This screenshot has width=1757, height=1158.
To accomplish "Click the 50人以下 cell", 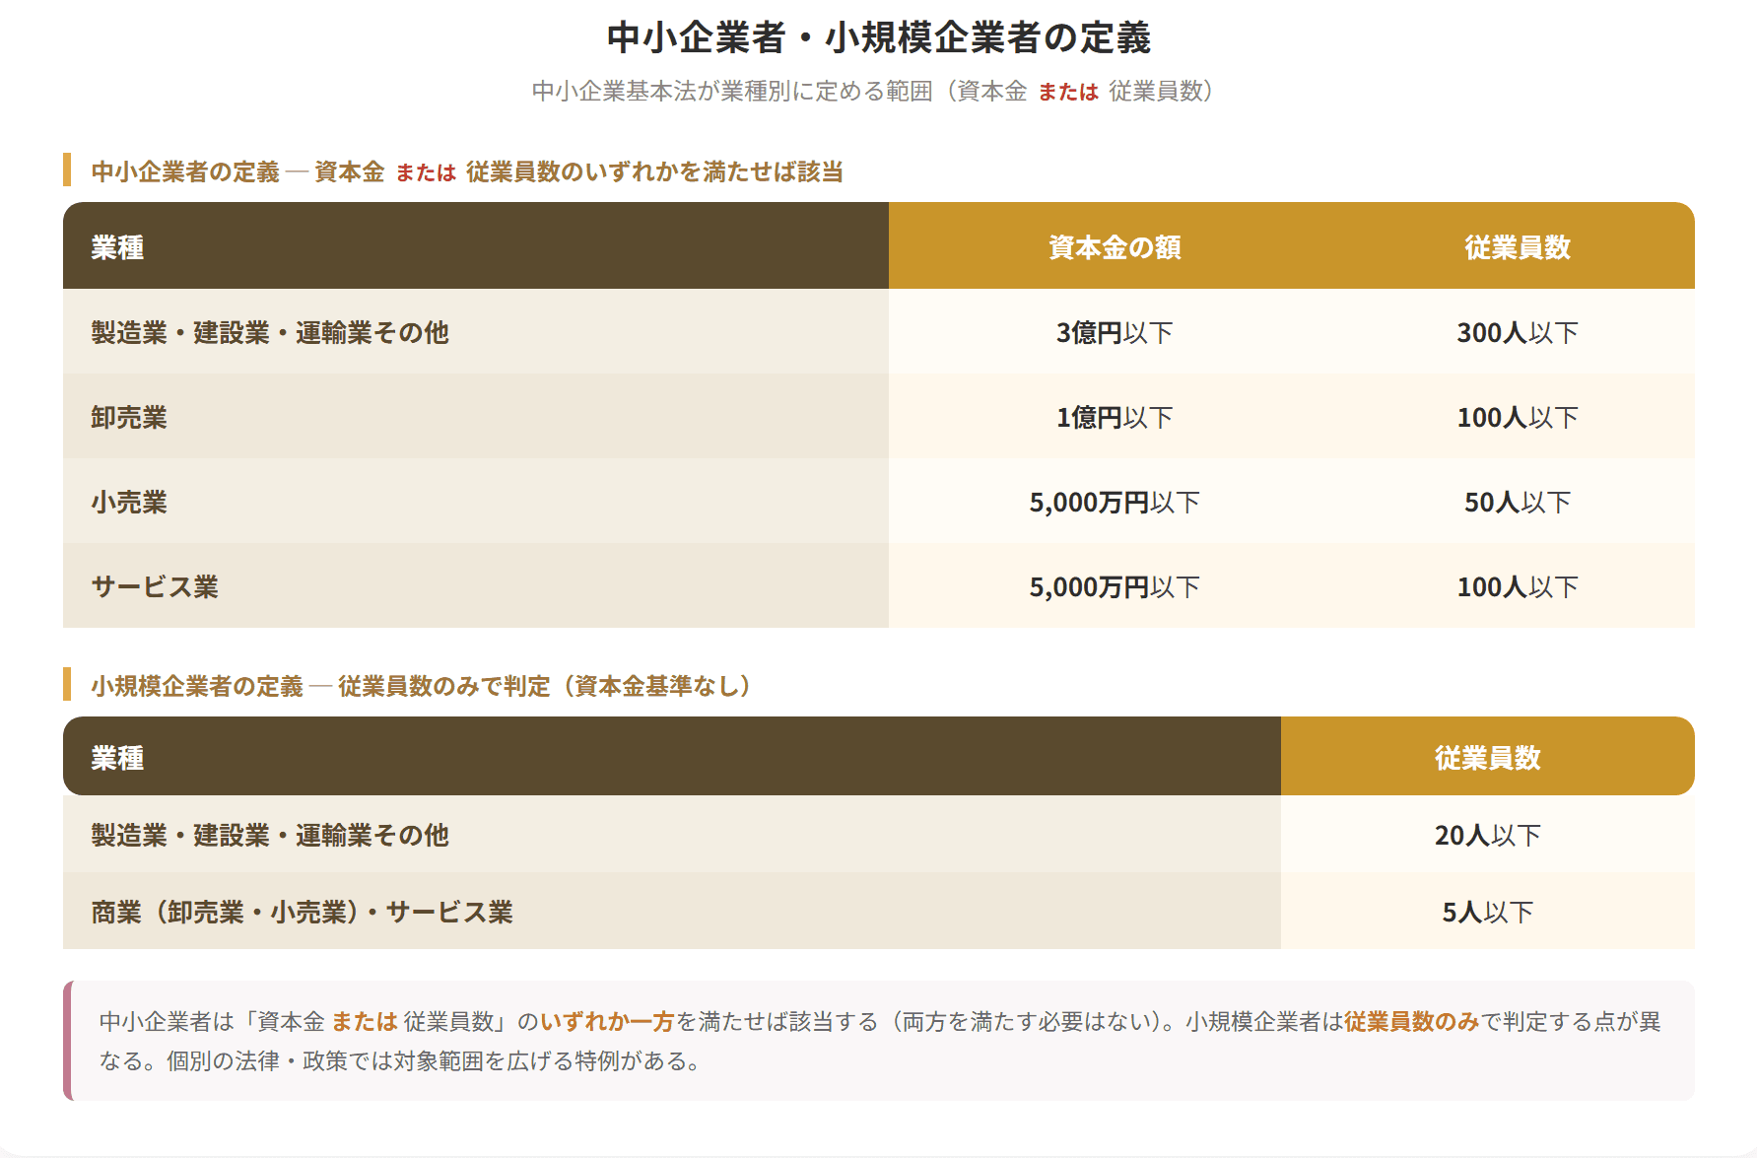I will [1518, 502].
